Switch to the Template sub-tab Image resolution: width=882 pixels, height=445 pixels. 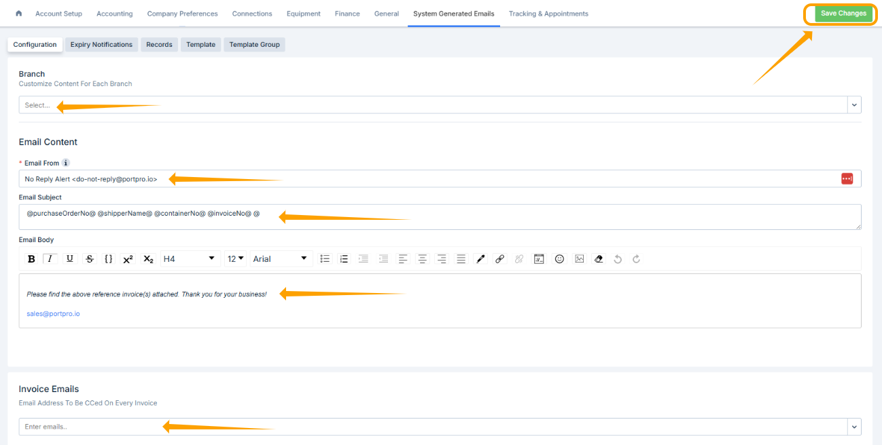pyautogui.click(x=201, y=45)
